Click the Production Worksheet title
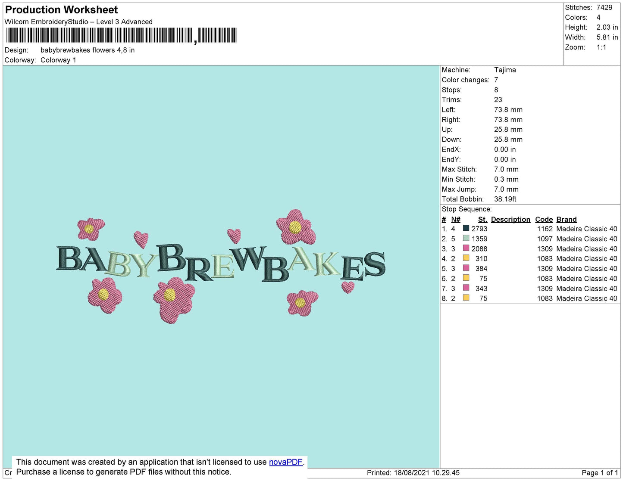The height and width of the screenshot is (481, 623). click(x=61, y=9)
